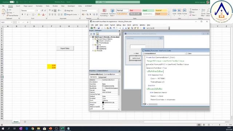Image resolution: width=233 pixels, height=131 pixels.
Task: Click the Good cell style
Action: [148, 11]
